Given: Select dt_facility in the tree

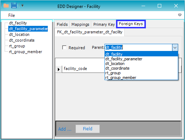Looking at the screenshot, I should tap(18, 23).
